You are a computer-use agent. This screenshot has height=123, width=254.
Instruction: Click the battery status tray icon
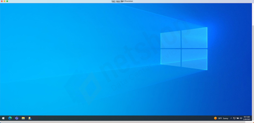click(238, 118)
